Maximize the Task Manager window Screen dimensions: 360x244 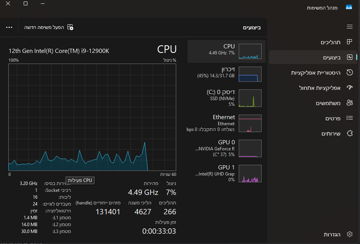coord(26,3)
